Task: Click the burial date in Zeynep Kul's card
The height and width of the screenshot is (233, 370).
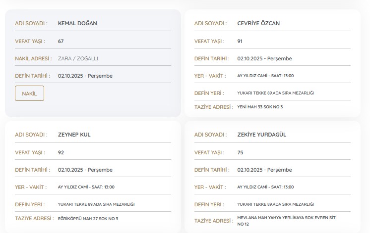Action: coord(85,170)
